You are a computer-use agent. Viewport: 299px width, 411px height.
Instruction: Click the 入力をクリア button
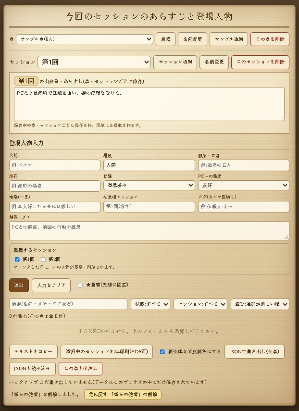(51, 285)
